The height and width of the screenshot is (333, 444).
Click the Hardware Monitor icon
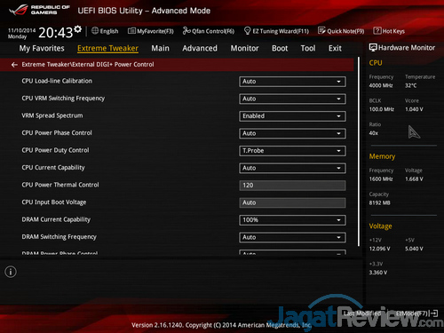pos(373,48)
